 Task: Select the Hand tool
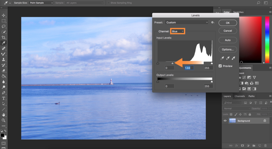(x=3, y=115)
